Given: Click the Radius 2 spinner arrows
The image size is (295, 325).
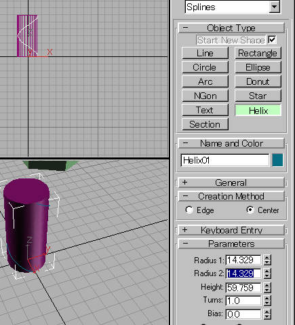Looking at the screenshot, I should pos(267,273).
